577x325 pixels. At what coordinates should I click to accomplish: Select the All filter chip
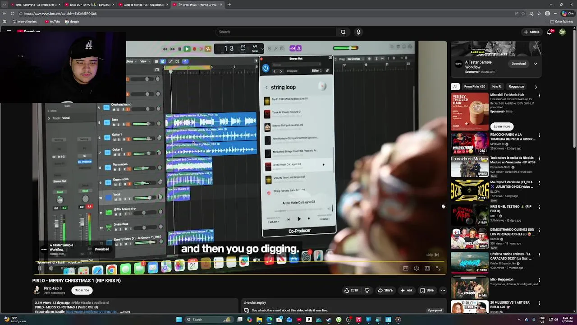point(455,87)
